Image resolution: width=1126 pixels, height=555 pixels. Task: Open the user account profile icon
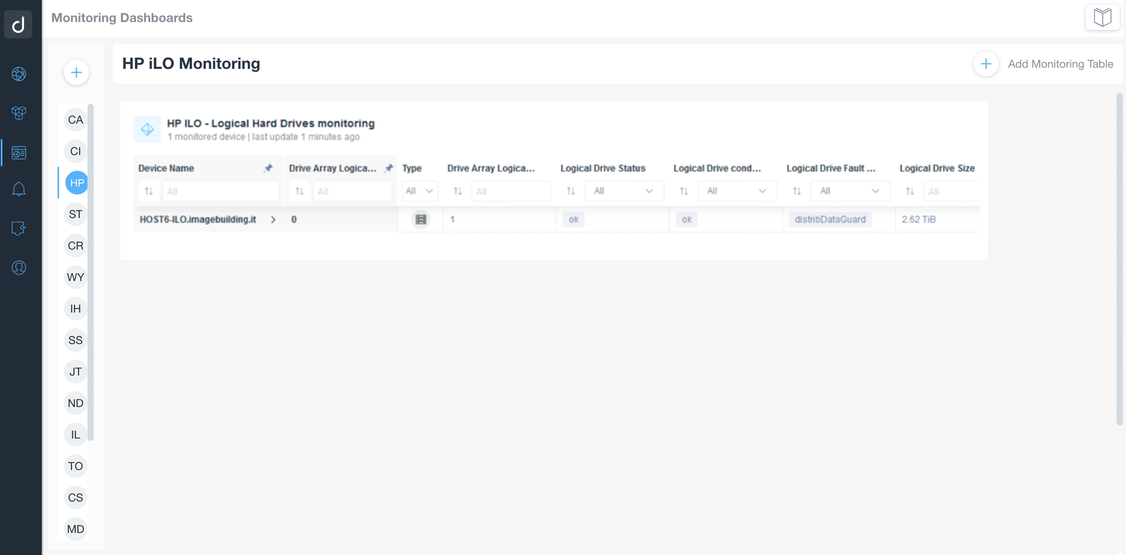[19, 268]
